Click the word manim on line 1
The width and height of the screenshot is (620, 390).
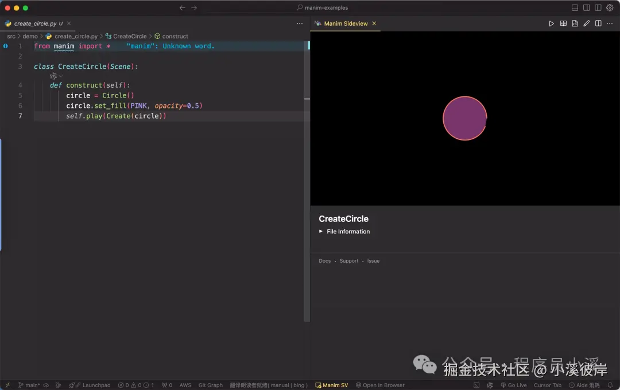(64, 46)
